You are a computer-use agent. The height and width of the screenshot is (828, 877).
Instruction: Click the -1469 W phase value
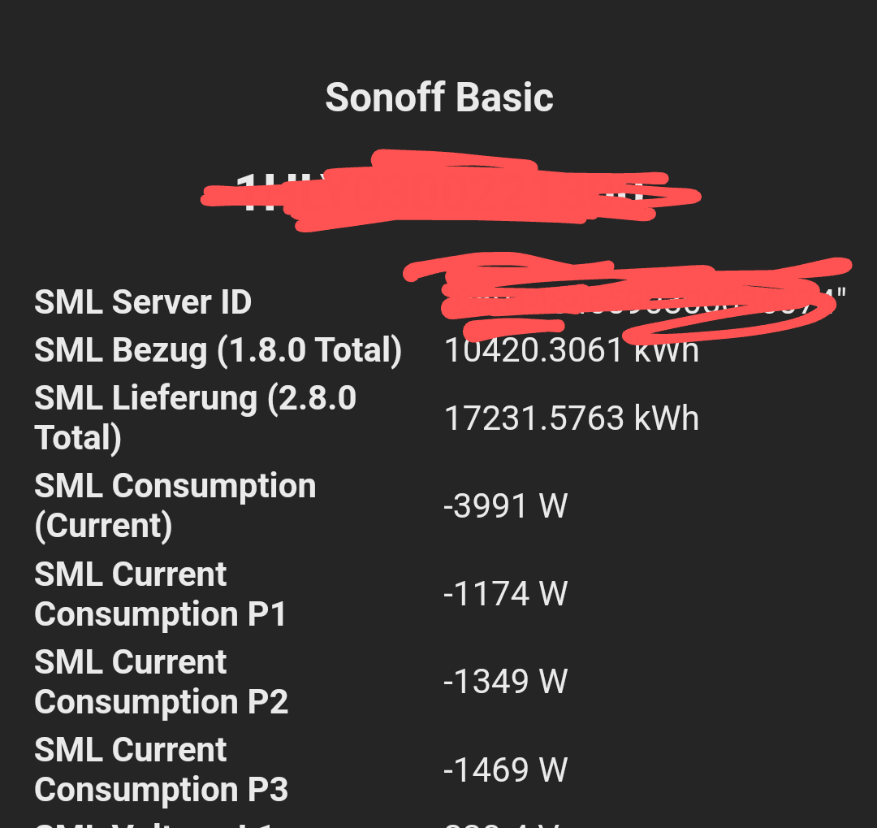(505, 769)
